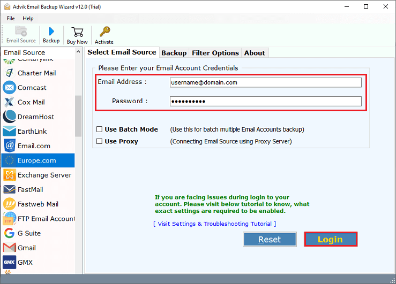Collapse the Email Source list arrow
This screenshot has height=284, width=396.
click(x=78, y=52)
